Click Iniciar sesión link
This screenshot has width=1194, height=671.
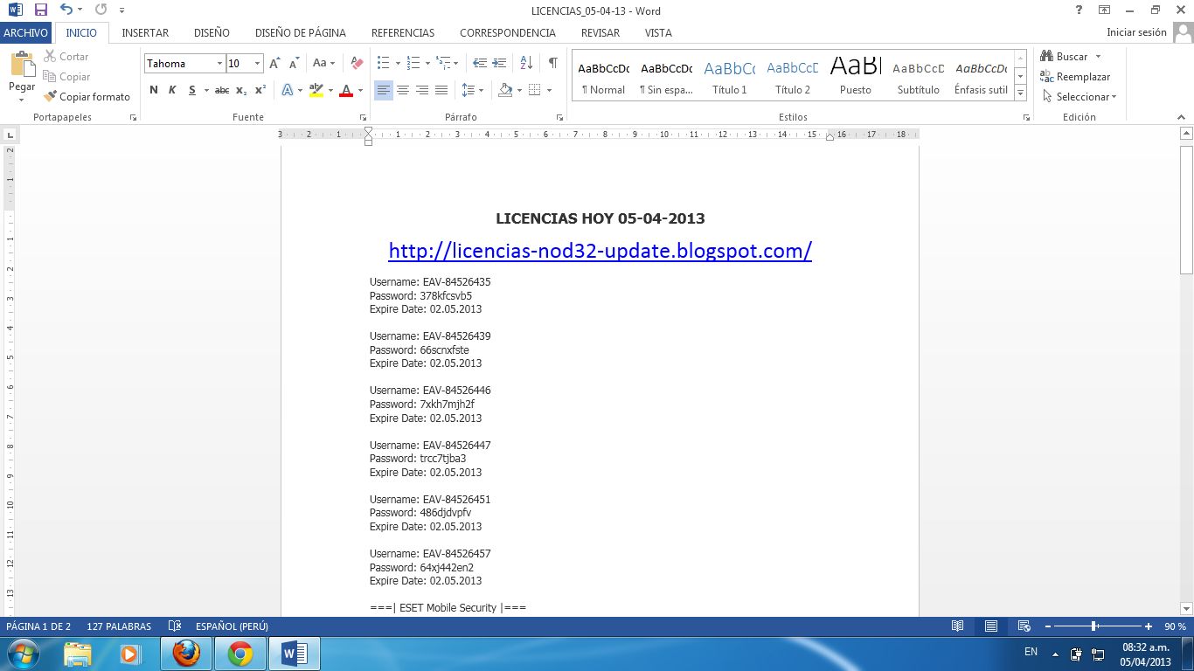coord(1136,32)
